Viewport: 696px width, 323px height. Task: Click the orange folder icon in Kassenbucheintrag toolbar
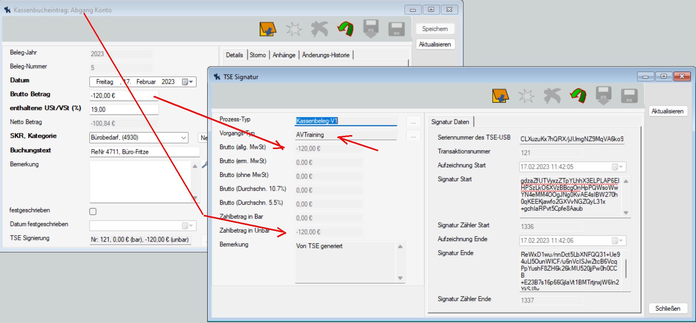[x=268, y=29]
